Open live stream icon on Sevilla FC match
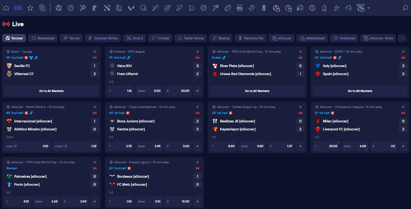The height and width of the screenshot is (209, 411). coord(26,58)
